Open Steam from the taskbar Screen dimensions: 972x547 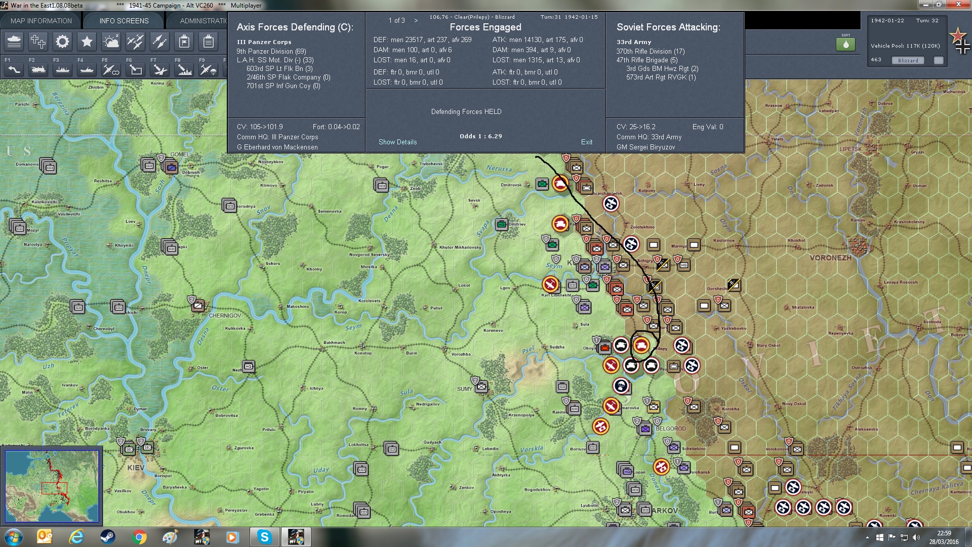coord(108,537)
